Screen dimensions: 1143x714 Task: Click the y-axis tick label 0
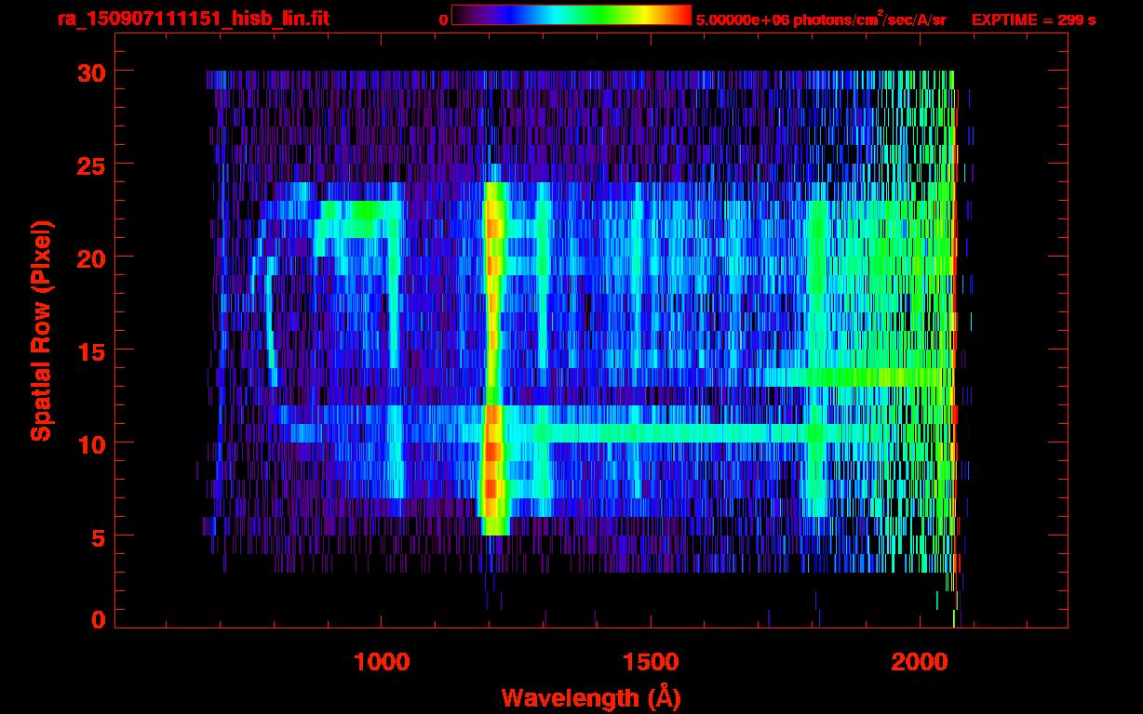point(99,619)
